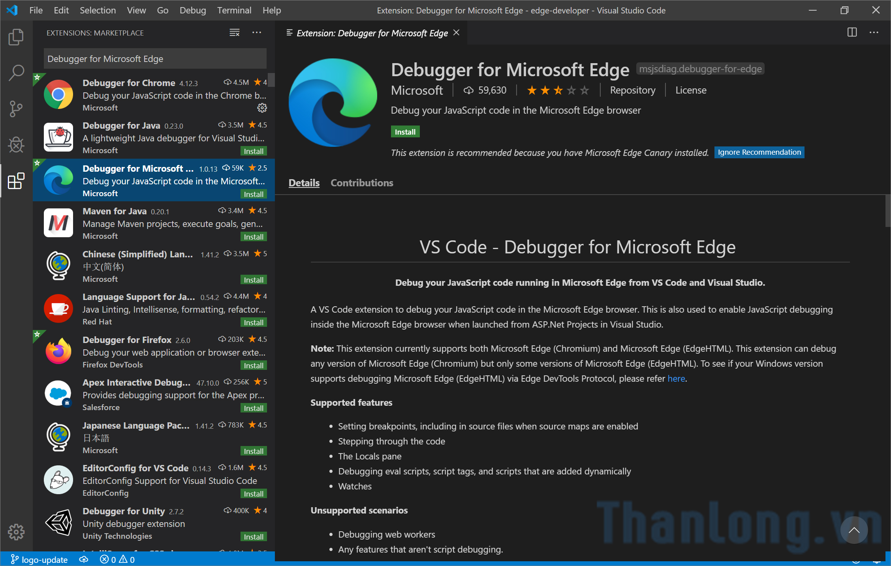
Task: Open the Source Control view icon
Action: coord(16,109)
